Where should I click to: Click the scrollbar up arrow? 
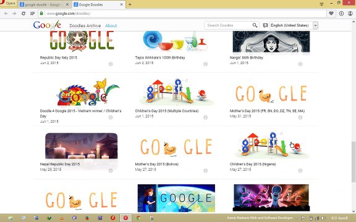point(354,22)
